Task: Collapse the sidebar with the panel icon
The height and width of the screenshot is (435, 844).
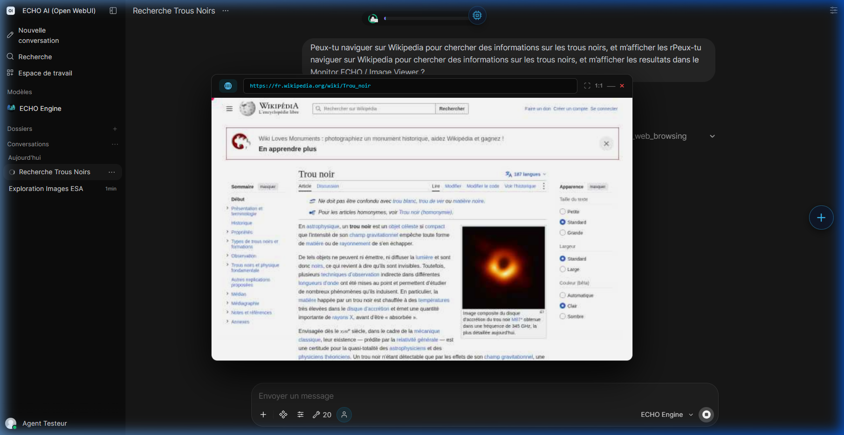Action: 113,11
